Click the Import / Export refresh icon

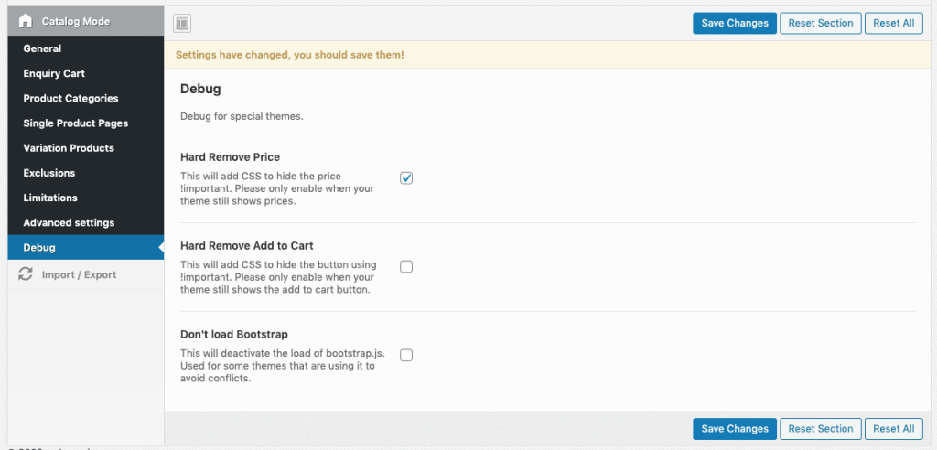click(x=26, y=274)
